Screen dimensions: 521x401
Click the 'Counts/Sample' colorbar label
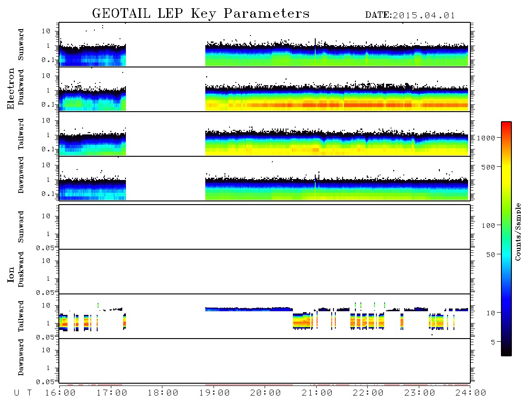(517, 231)
